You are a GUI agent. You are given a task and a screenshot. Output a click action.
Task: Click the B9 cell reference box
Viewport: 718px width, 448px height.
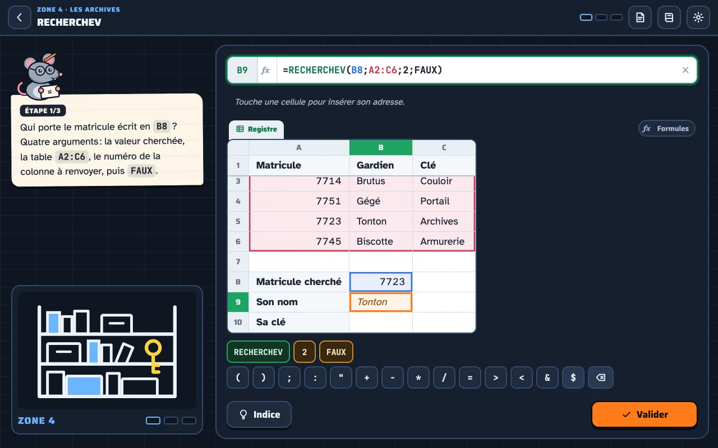tap(242, 70)
